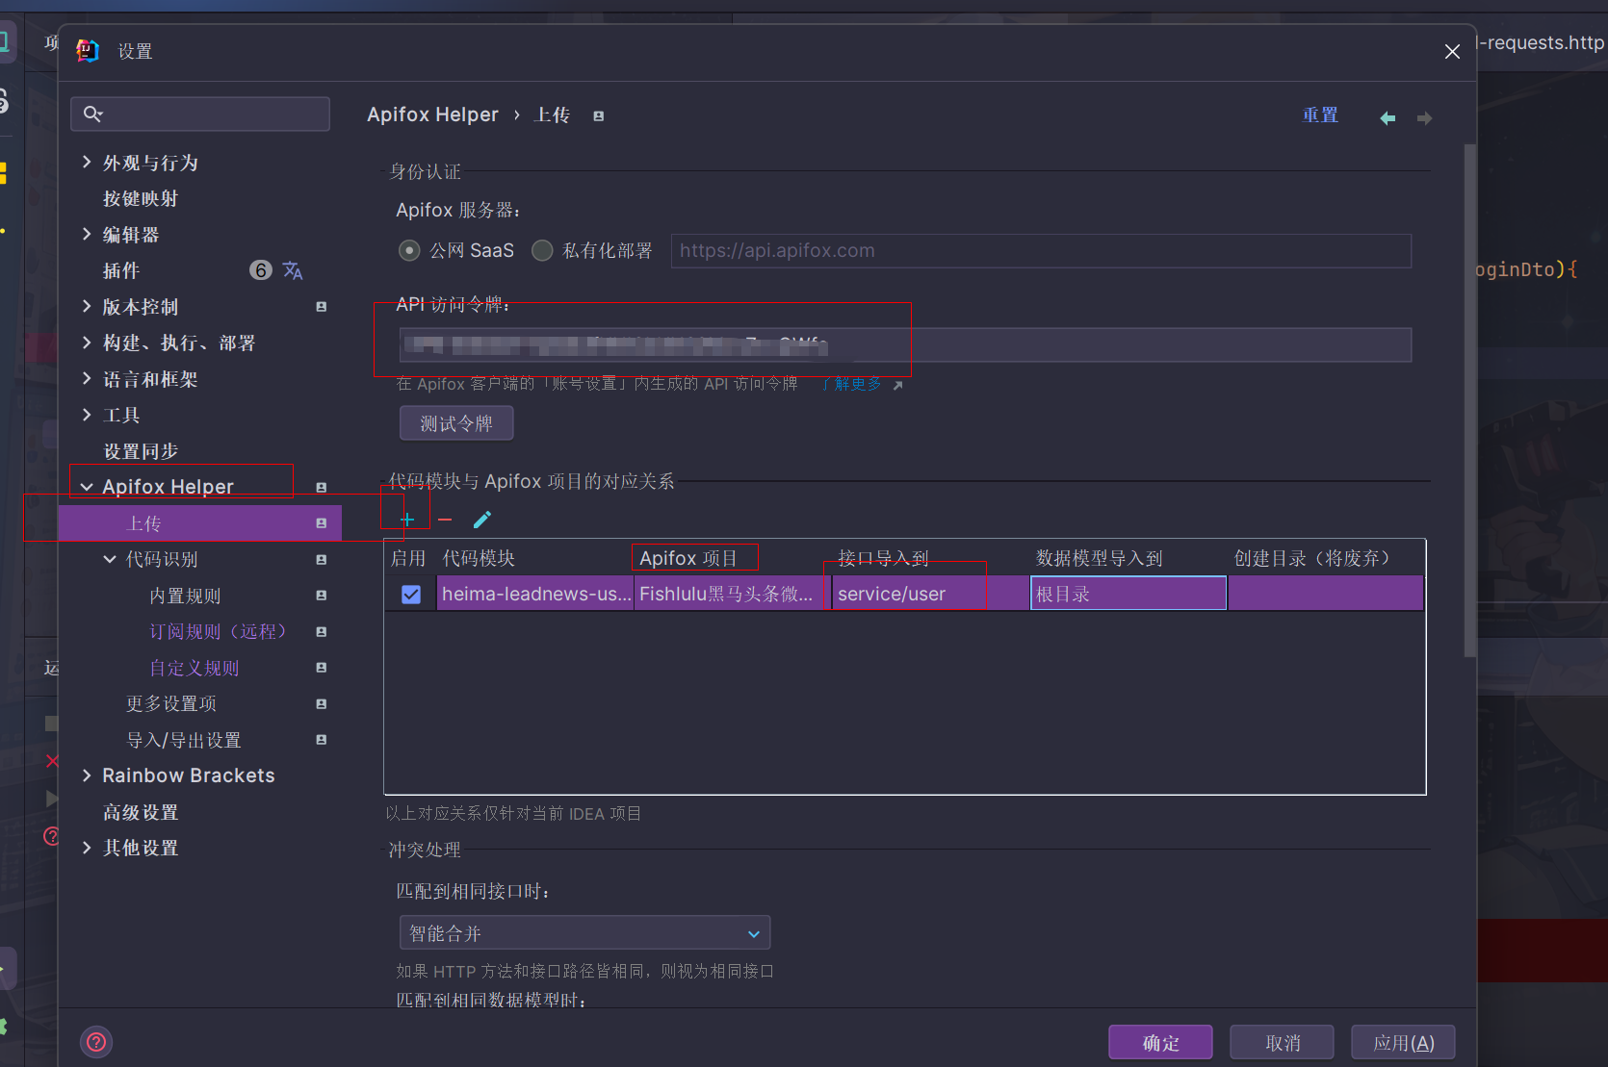Click the translation icon beside 插件
Screen dimensions: 1608x1067
293,270
